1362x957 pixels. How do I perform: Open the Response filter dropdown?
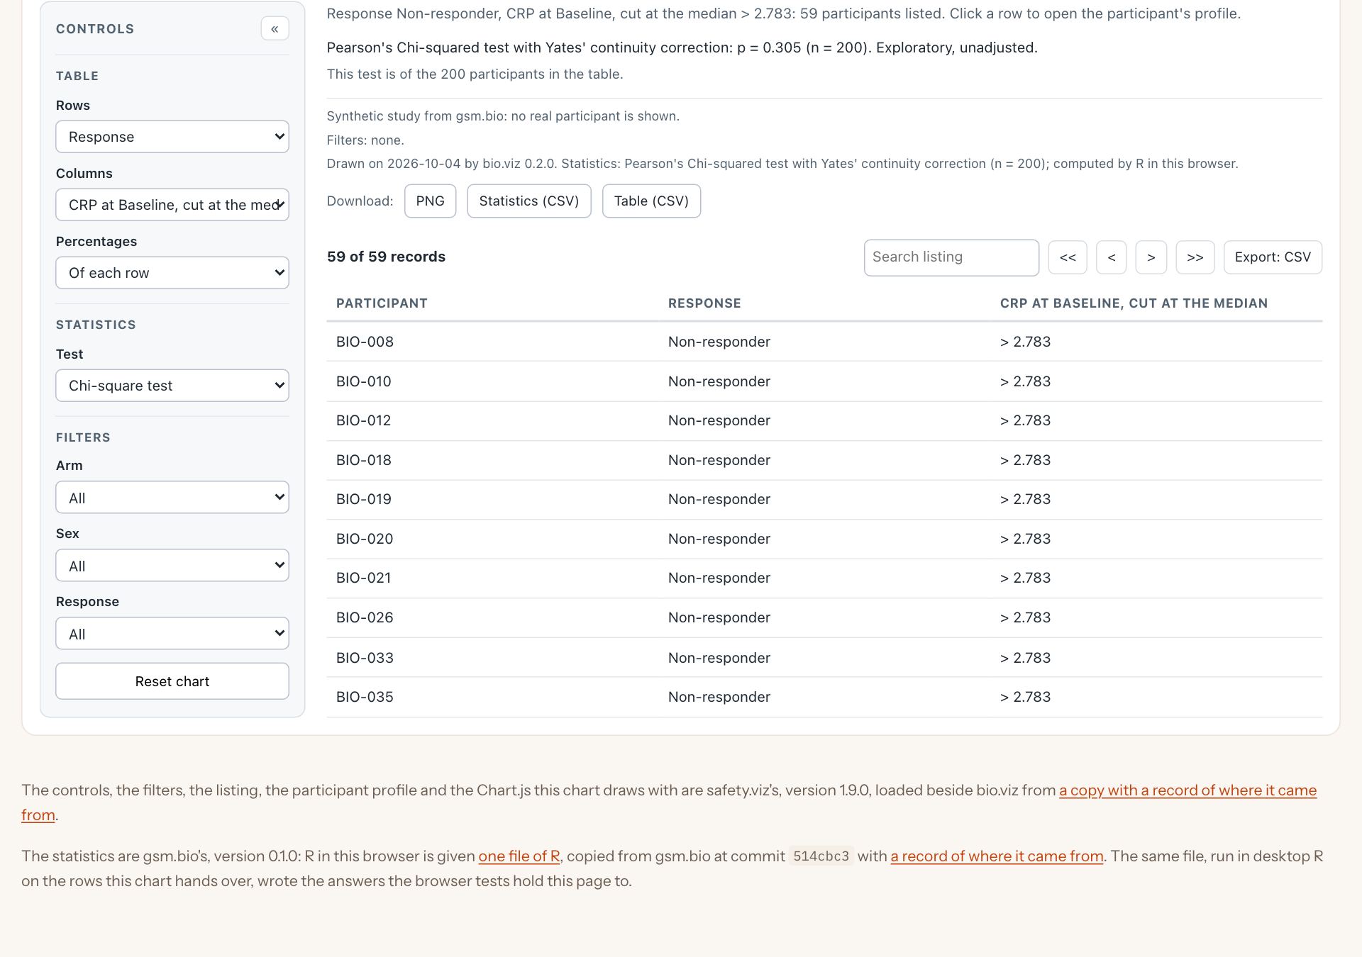pos(172,634)
